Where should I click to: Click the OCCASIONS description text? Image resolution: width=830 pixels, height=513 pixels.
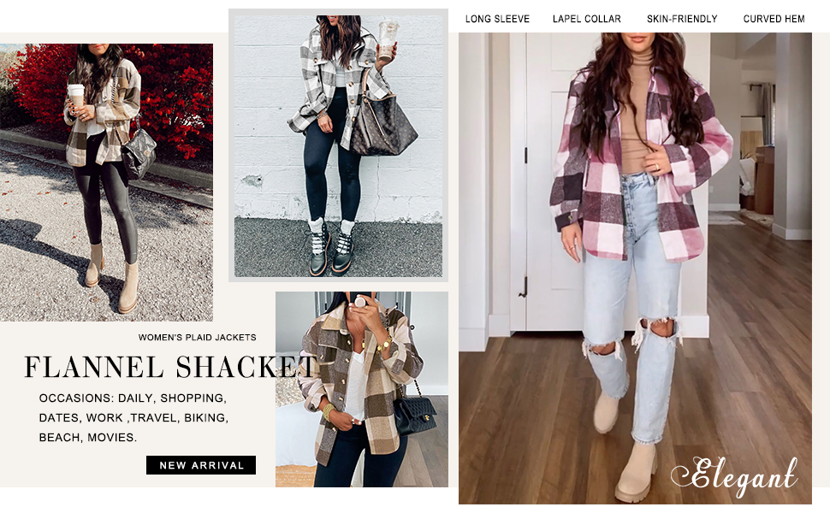[x=133, y=418]
